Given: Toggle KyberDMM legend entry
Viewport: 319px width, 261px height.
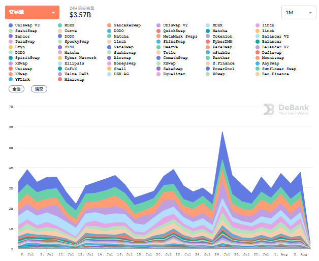Looking at the screenshot, I should pyautogui.click(x=219, y=42).
